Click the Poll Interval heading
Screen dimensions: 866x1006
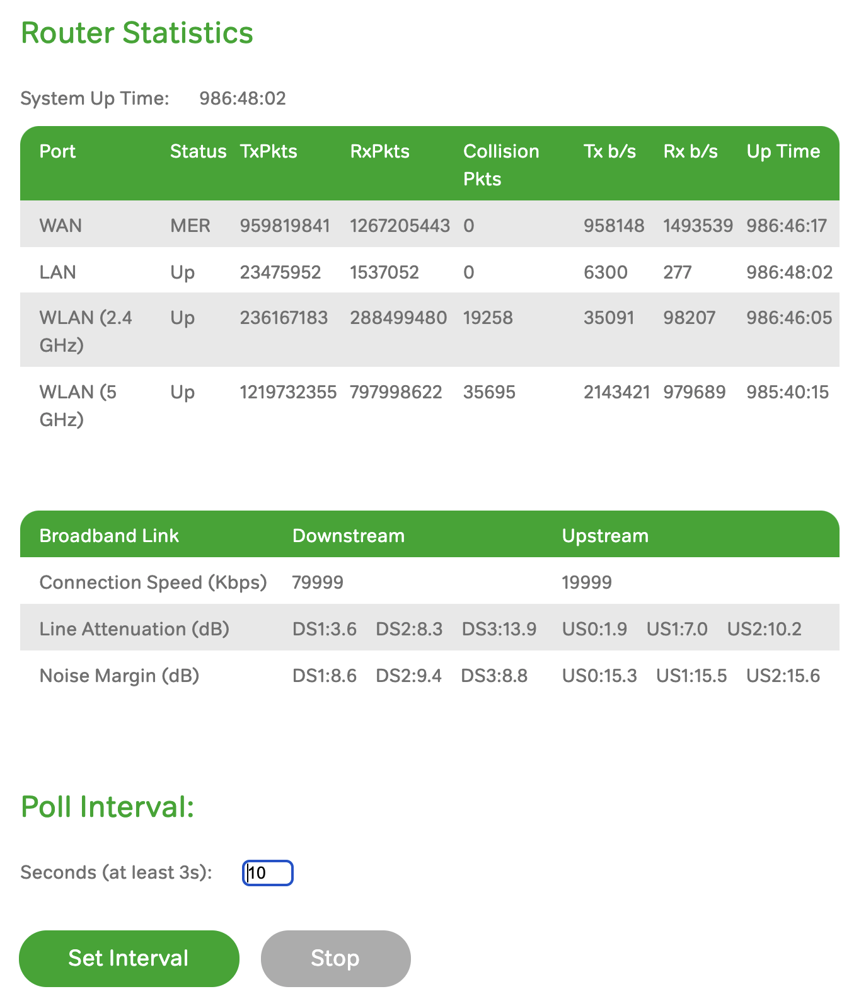pos(107,807)
